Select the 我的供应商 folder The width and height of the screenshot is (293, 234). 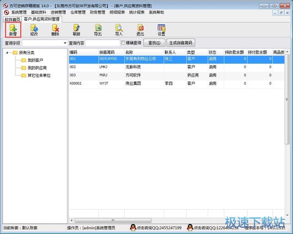(34, 68)
